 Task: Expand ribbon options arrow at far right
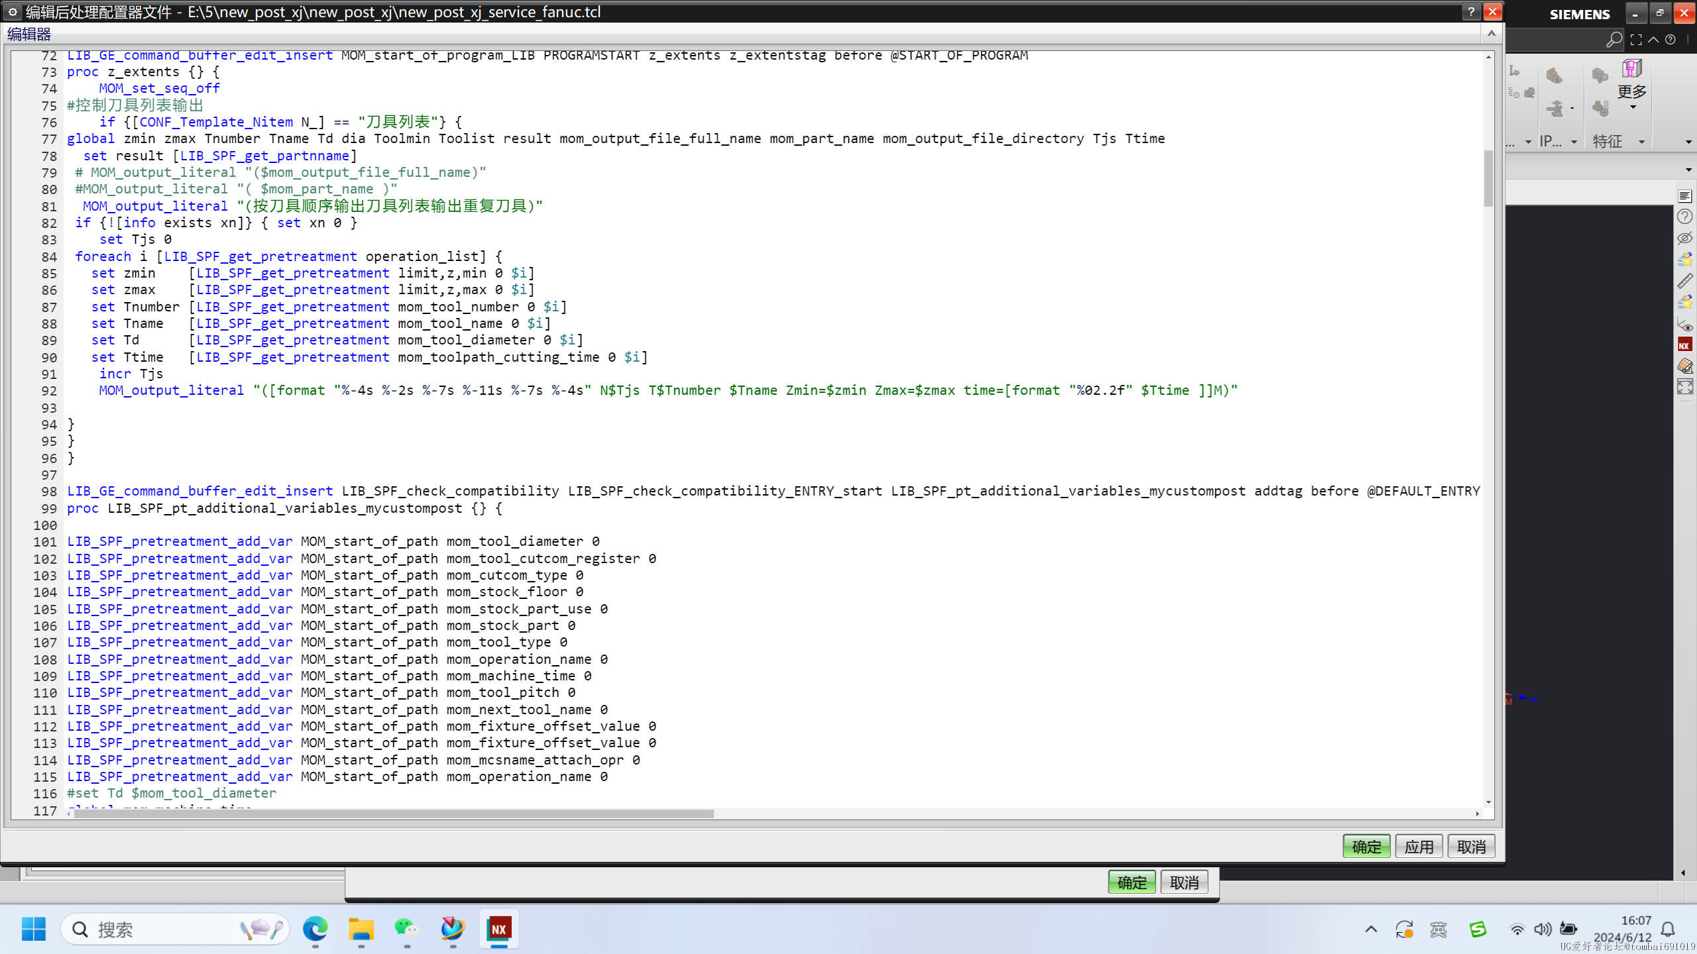(x=1688, y=142)
